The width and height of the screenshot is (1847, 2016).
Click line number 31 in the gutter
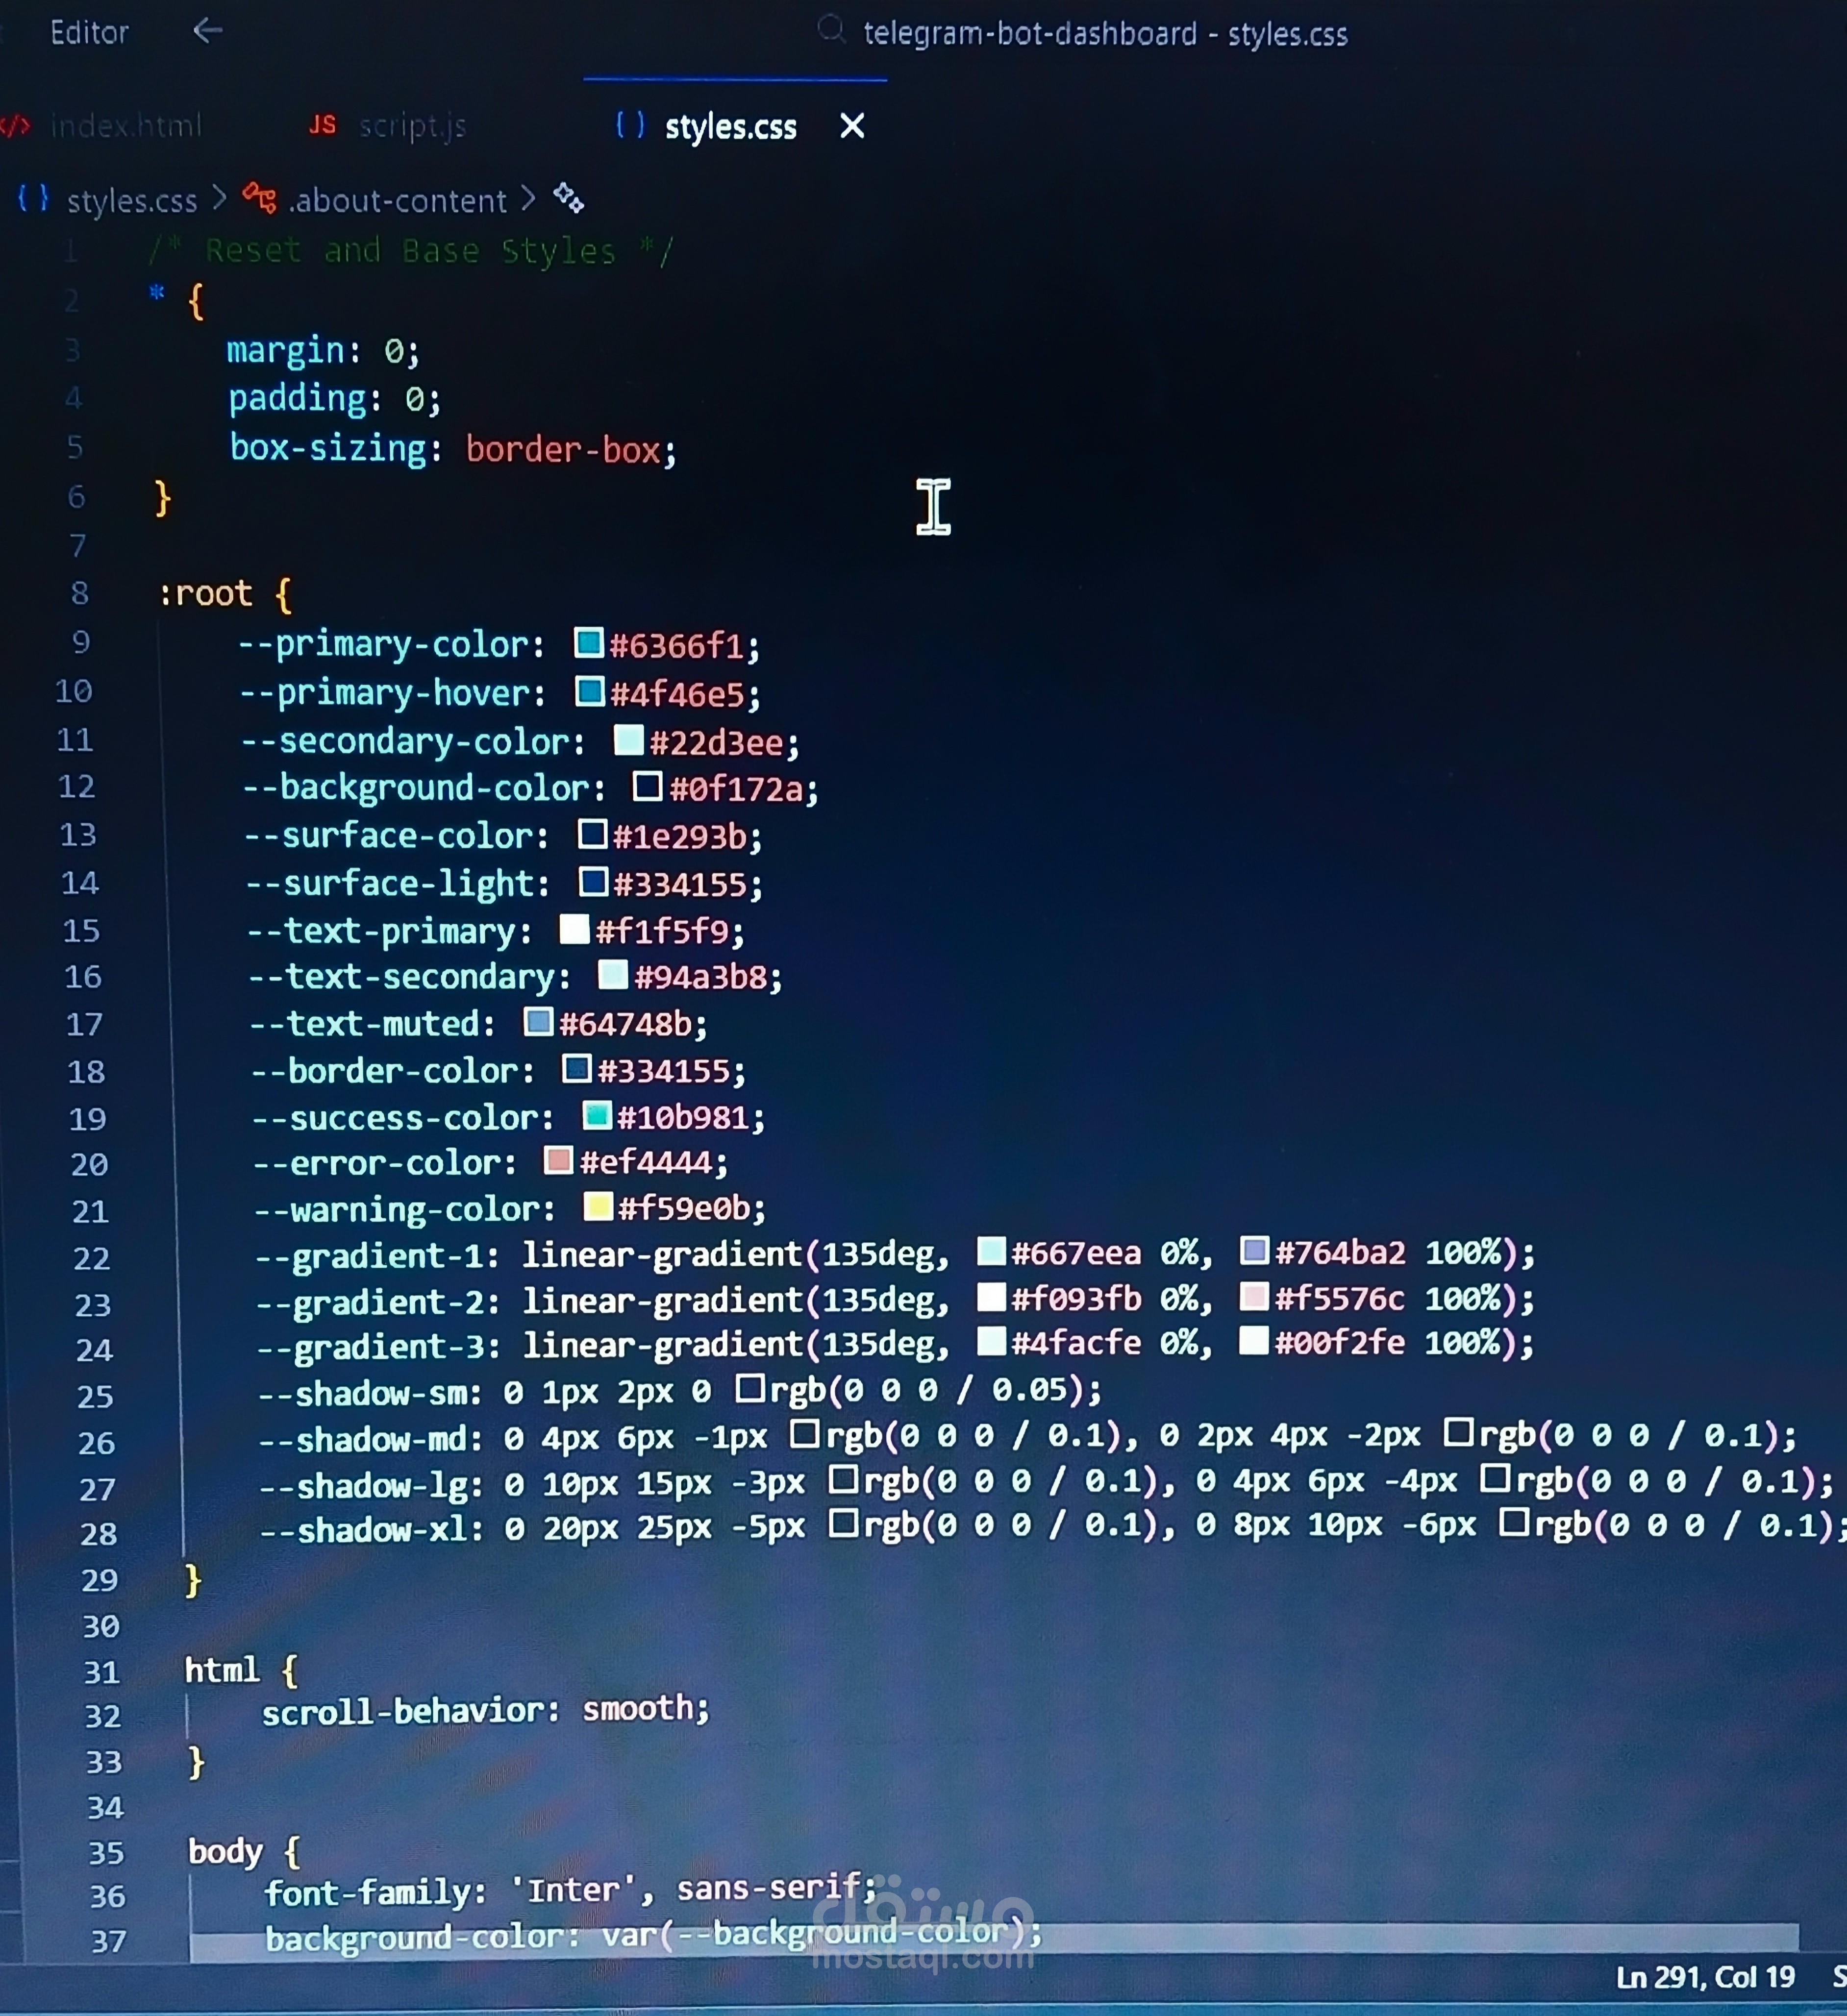point(102,1672)
